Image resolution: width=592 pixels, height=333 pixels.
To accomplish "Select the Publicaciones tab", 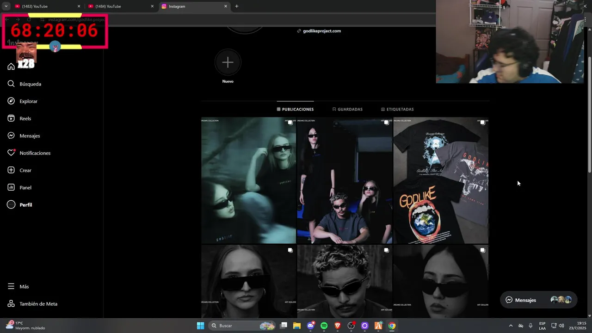I will [x=295, y=110].
